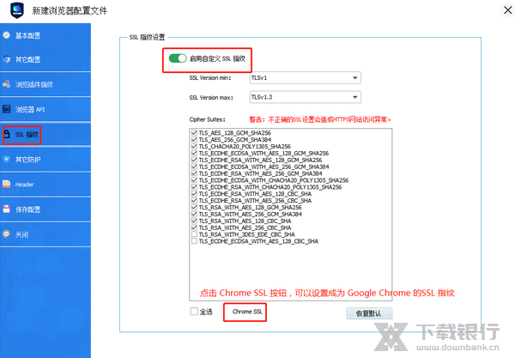515x358 pixels.
Task: Enable TLS_RSA_WITH_3DES_EDE_CBC_SHA cipher
Action: 194,234
